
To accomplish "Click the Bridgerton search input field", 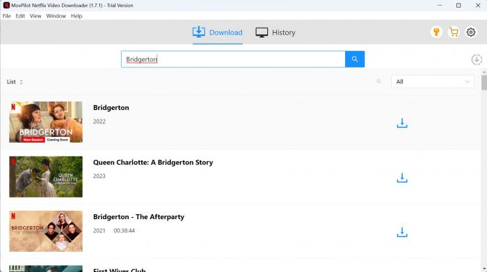I will 233,59.
